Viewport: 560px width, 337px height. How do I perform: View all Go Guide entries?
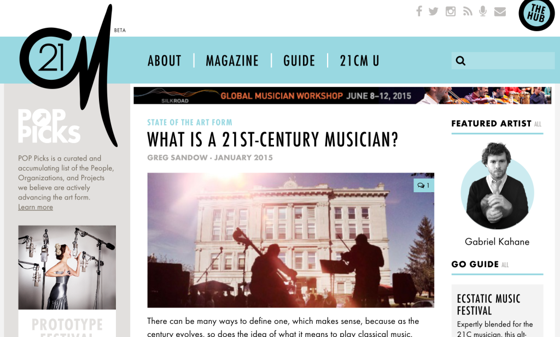[x=505, y=265]
